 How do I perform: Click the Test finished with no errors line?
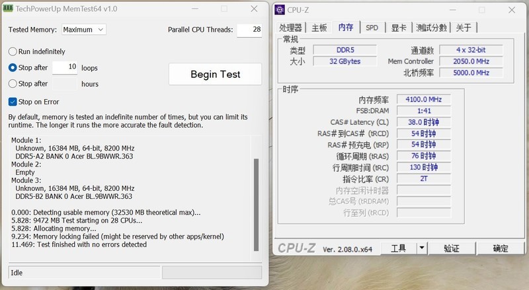[x=79, y=244]
